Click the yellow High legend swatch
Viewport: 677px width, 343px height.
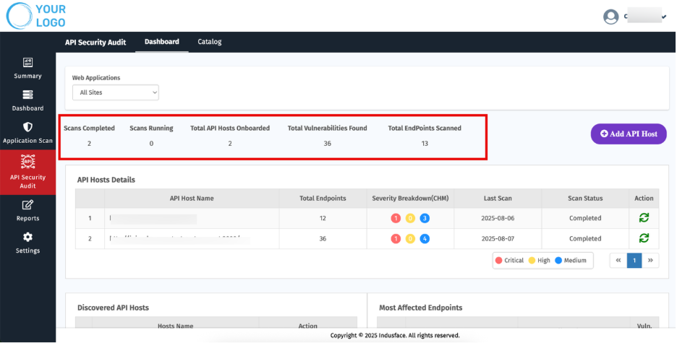point(532,260)
